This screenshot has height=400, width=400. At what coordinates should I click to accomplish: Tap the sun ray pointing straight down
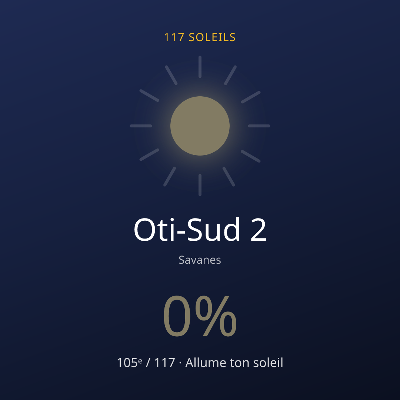(x=200, y=185)
